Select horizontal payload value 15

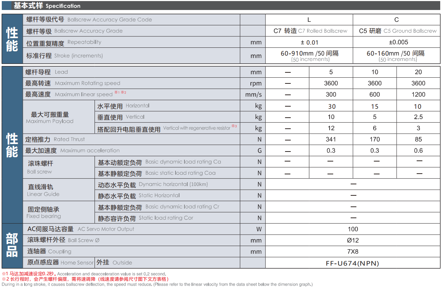(x=375, y=106)
